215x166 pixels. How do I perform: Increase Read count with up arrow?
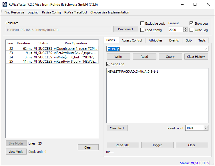tap(206, 127)
